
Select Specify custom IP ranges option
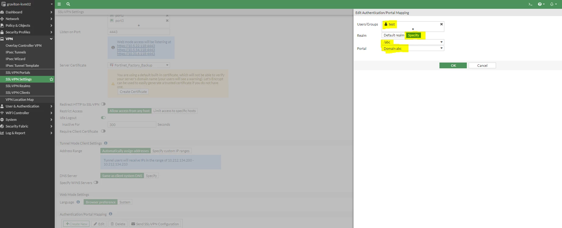[x=171, y=151]
